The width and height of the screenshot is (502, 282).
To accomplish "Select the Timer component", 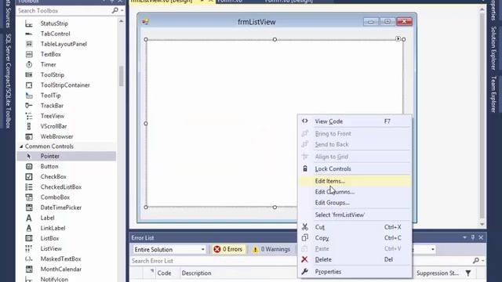I will point(48,64).
